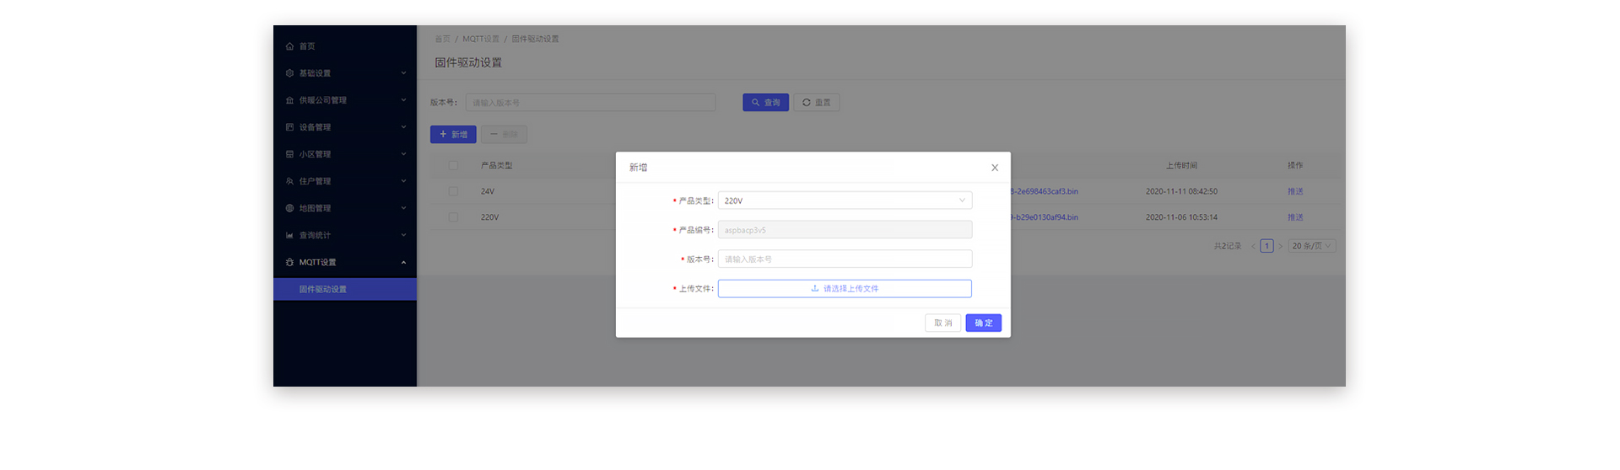The height and width of the screenshot is (470, 1620).
Task: Open the 20条/页 page size dropdown
Action: (1311, 246)
